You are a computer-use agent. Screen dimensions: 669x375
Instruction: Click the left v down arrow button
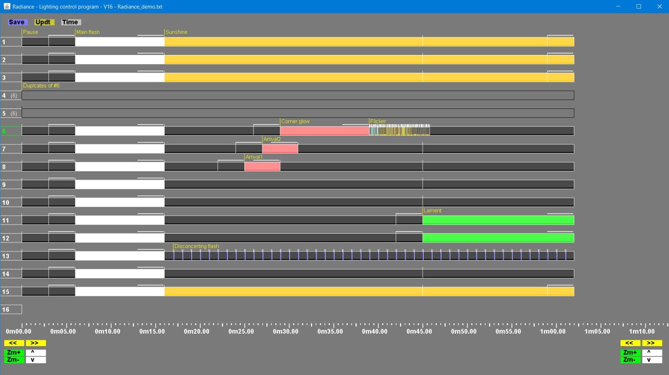click(x=36, y=360)
